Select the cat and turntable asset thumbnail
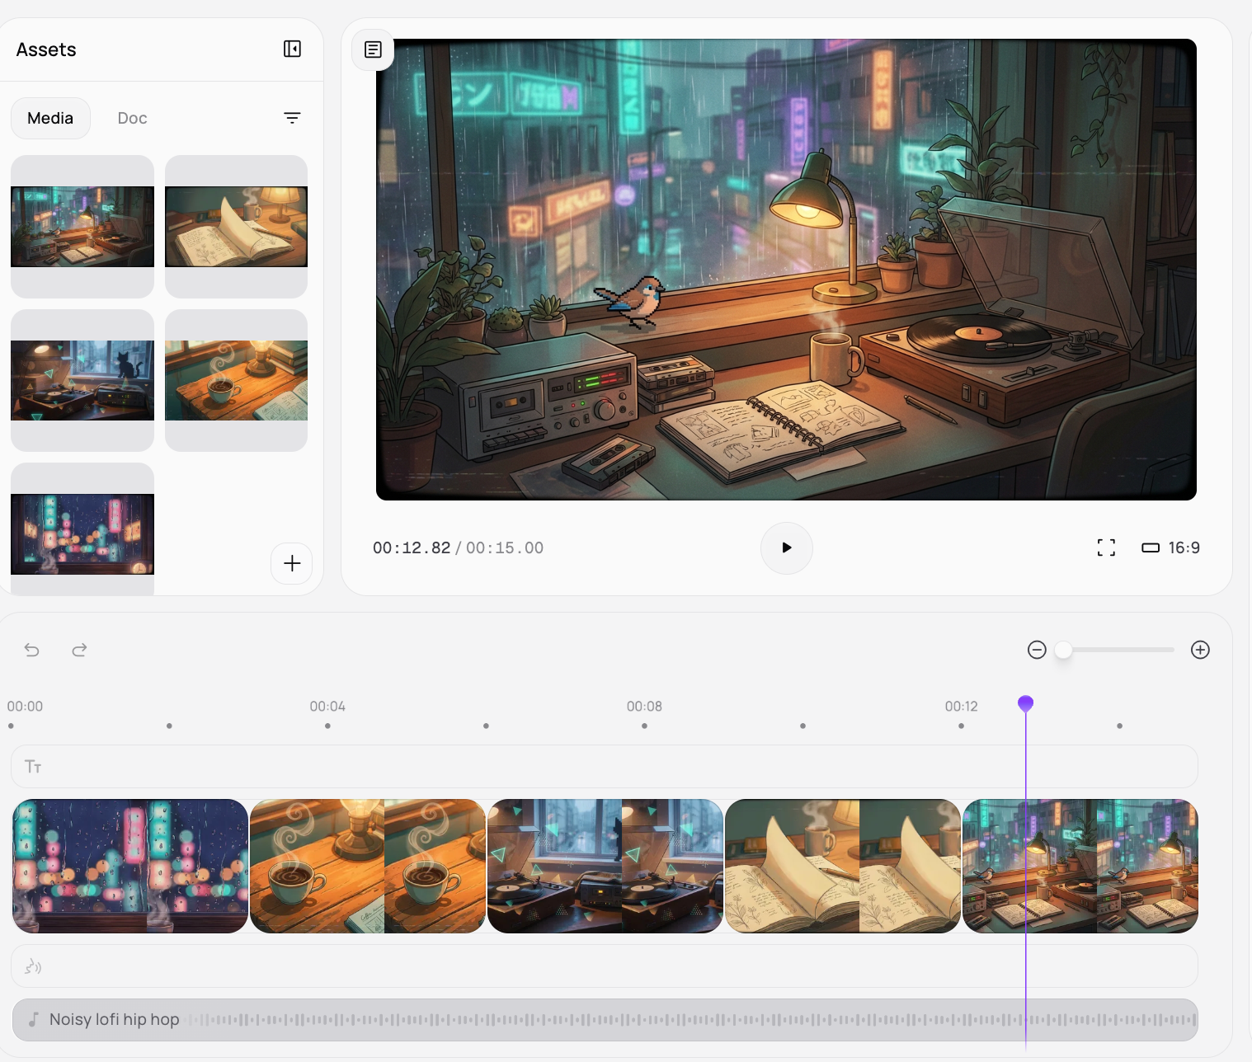 82,380
